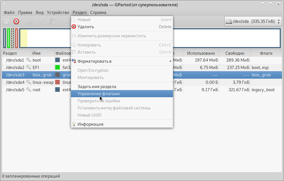Image resolution: width=284 pixels, height=181 pixels.
Task: Click the green fat32 color swatch for EFI
Action: (x=57, y=67)
